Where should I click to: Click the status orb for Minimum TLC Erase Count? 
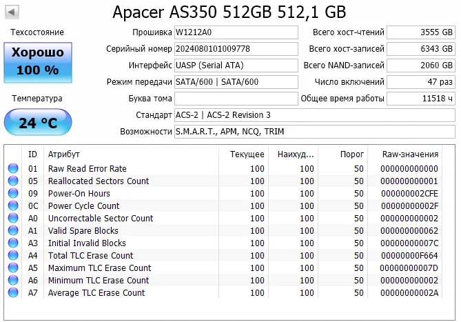(13, 280)
